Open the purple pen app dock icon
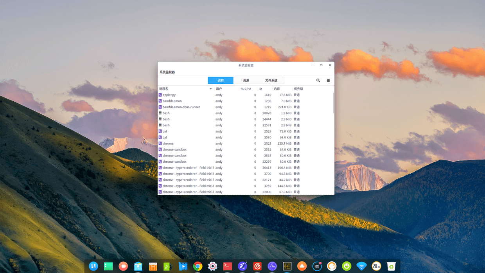Viewport: 485px width, 273px height. [242, 266]
